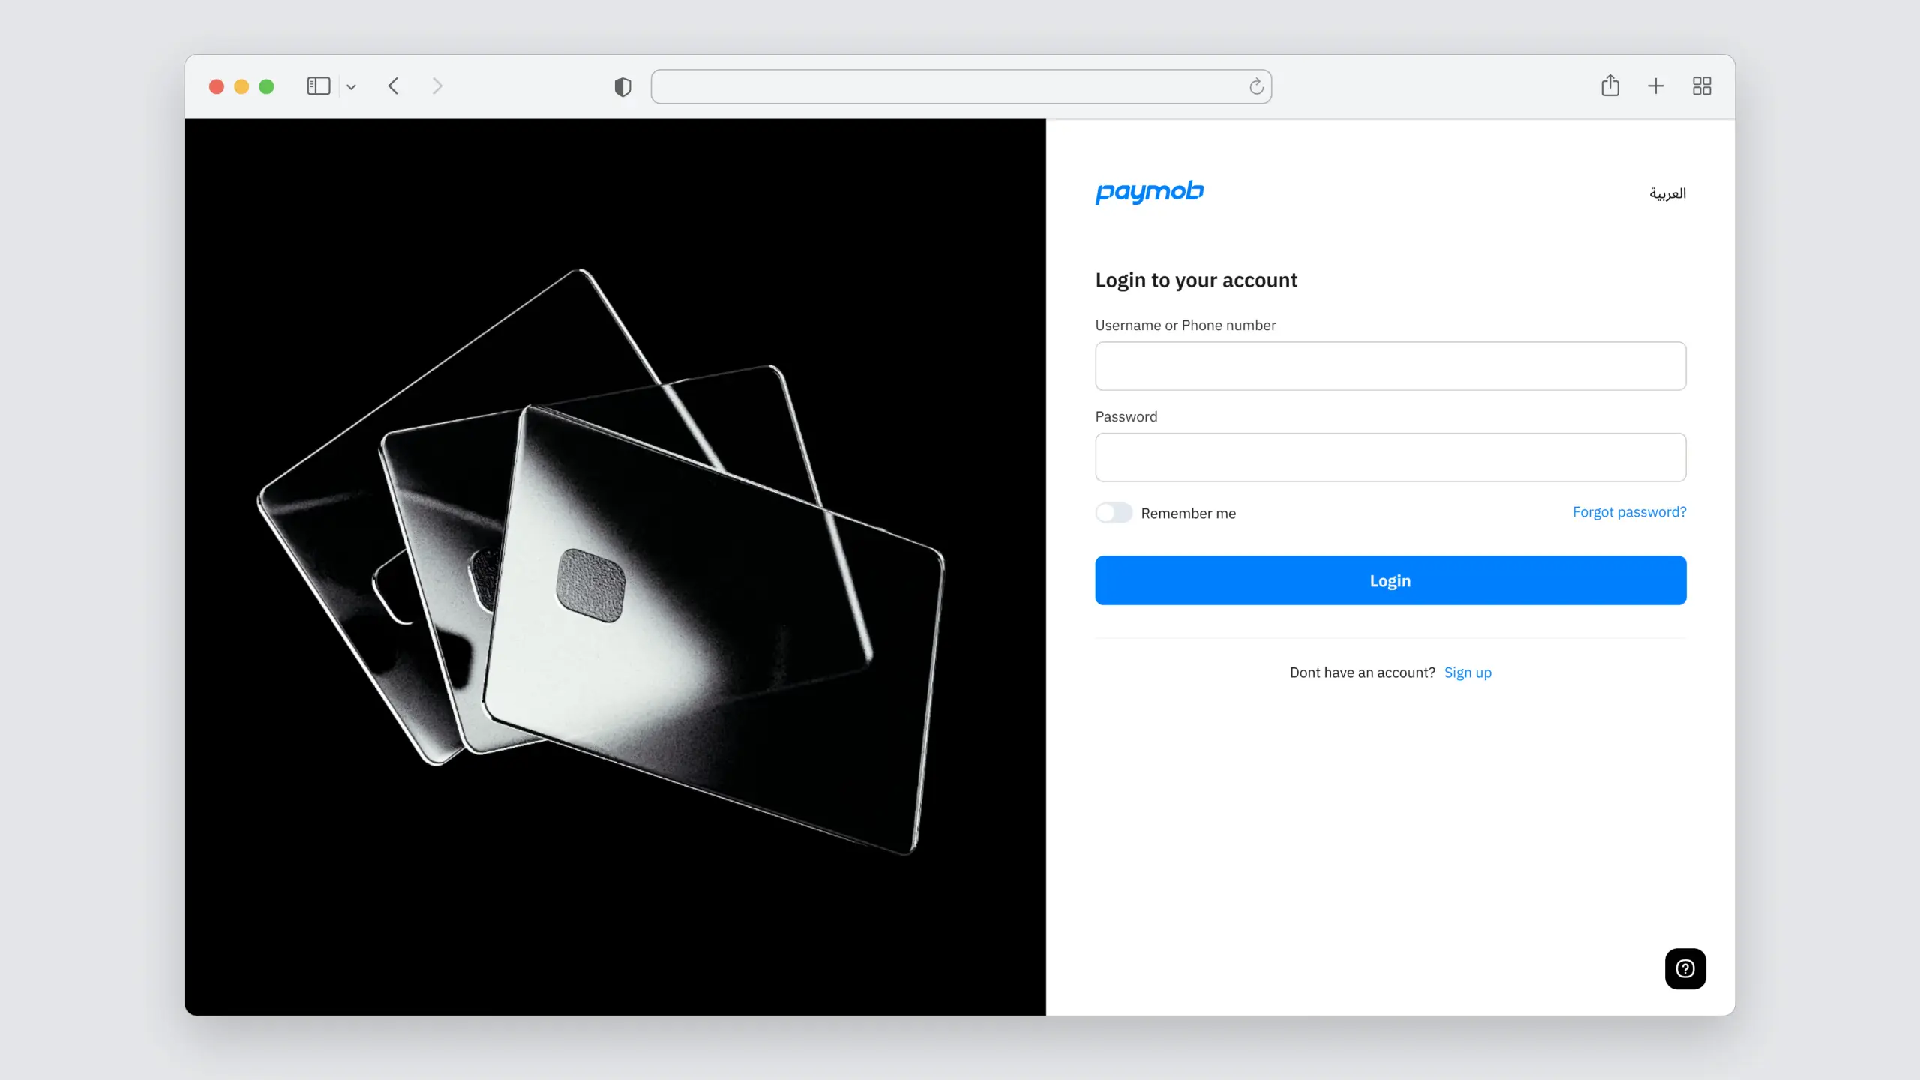Open the privacy shield icon

click(x=622, y=87)
